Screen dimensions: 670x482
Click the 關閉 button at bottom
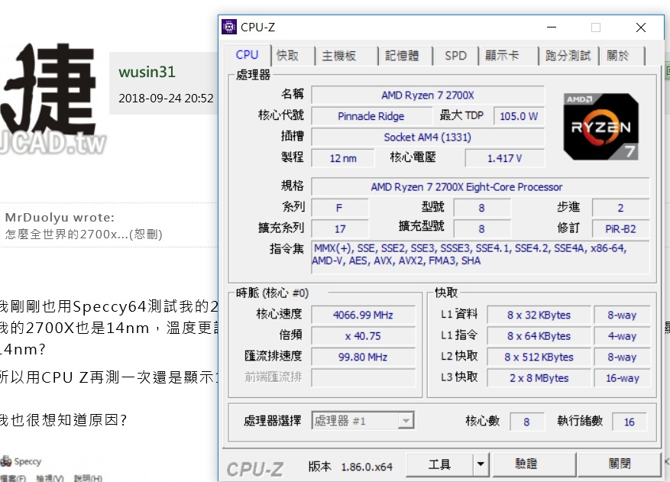point(619,464)
